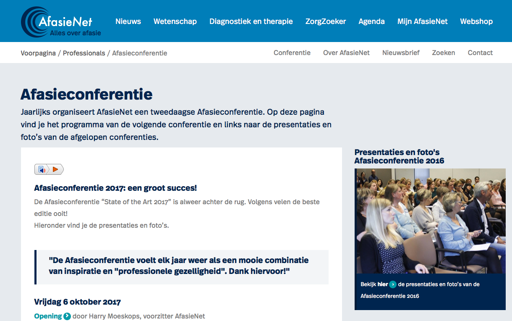Open the ZorgZoeker menu item

pyautogui.click(x=326, y=21)
